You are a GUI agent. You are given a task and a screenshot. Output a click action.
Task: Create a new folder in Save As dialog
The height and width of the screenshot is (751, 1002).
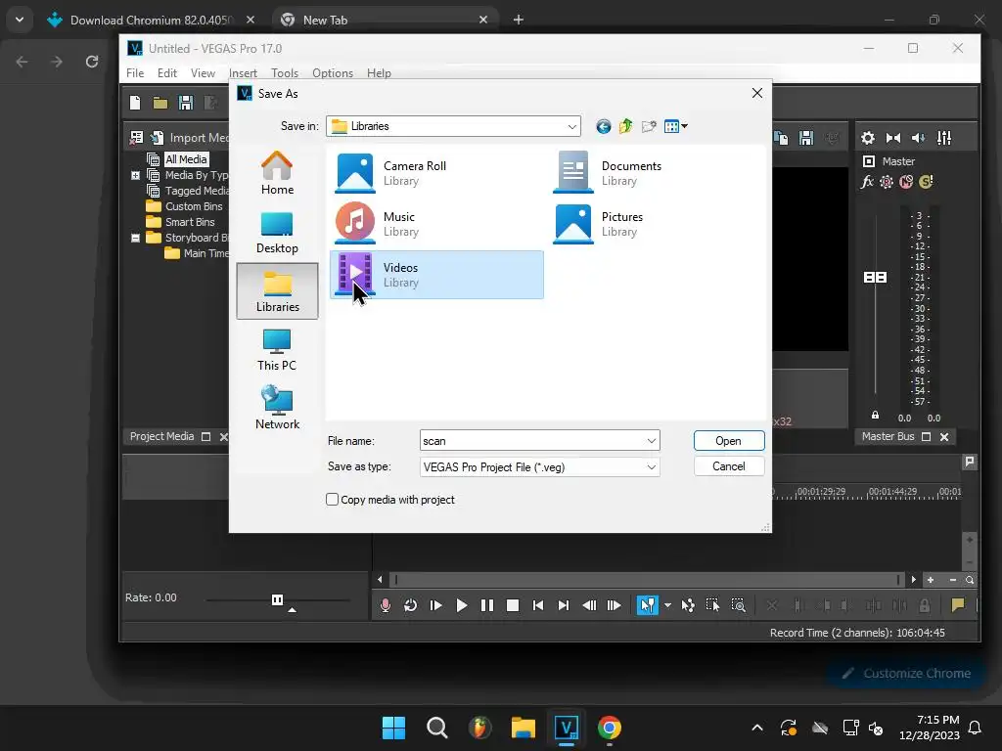[649, 126]
